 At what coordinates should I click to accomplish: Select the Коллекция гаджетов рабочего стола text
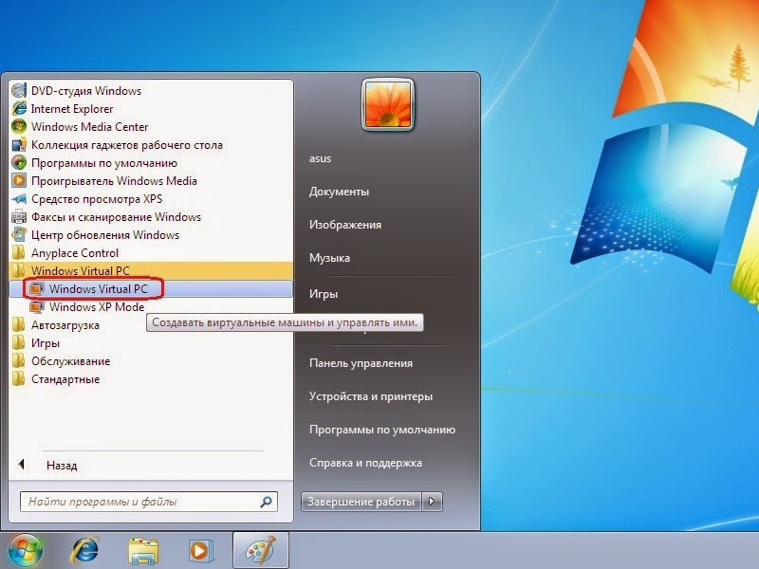[127, 145]
